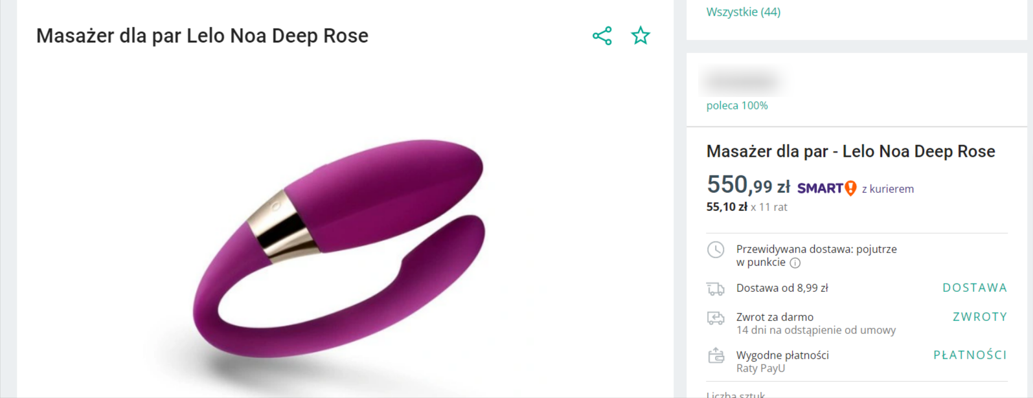Click the main product image
The image size is (1033, 398).
coord(339,258)
